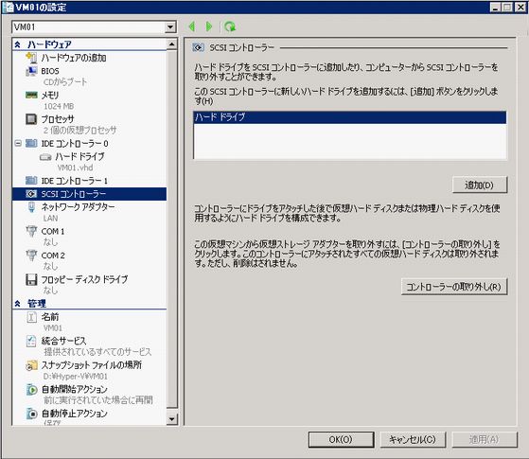Select the フロッピー ディスク ドライブ icon
The height and width of the screenshot is (459, 529).
click(x=31, y=279)
